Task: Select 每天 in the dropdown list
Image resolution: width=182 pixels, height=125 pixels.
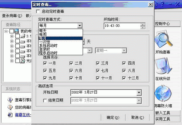Action: pyautogui.click(x=60, y=31)
